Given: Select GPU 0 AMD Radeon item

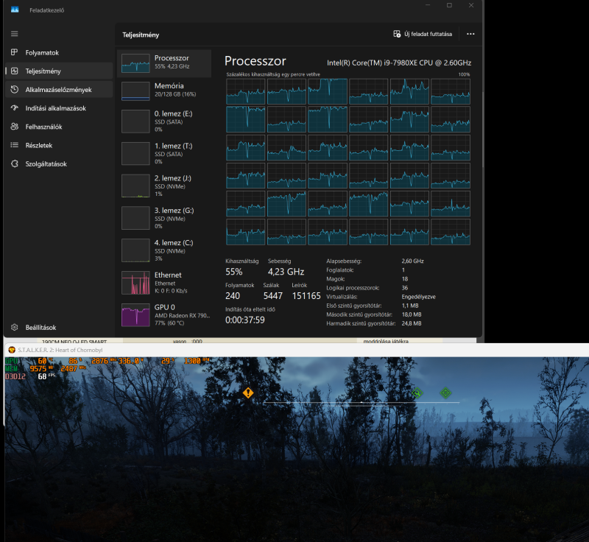Looking at the screenshot, I should pyautogui.click(x=164, y=314).
